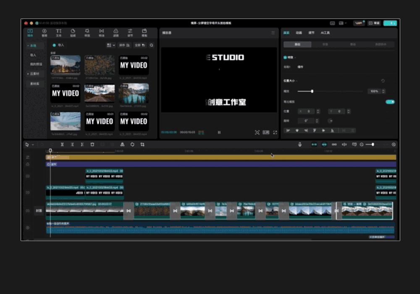Click the search icon in media panel
420x294 pixels.
pos(151,45)
